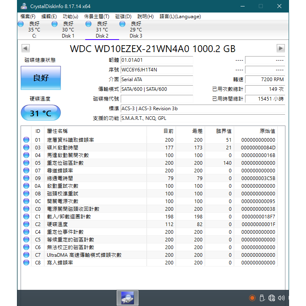Screen dimensions: 306x306
Task: Click the 7200 RPM rotation field
Action: click(265, 80)
